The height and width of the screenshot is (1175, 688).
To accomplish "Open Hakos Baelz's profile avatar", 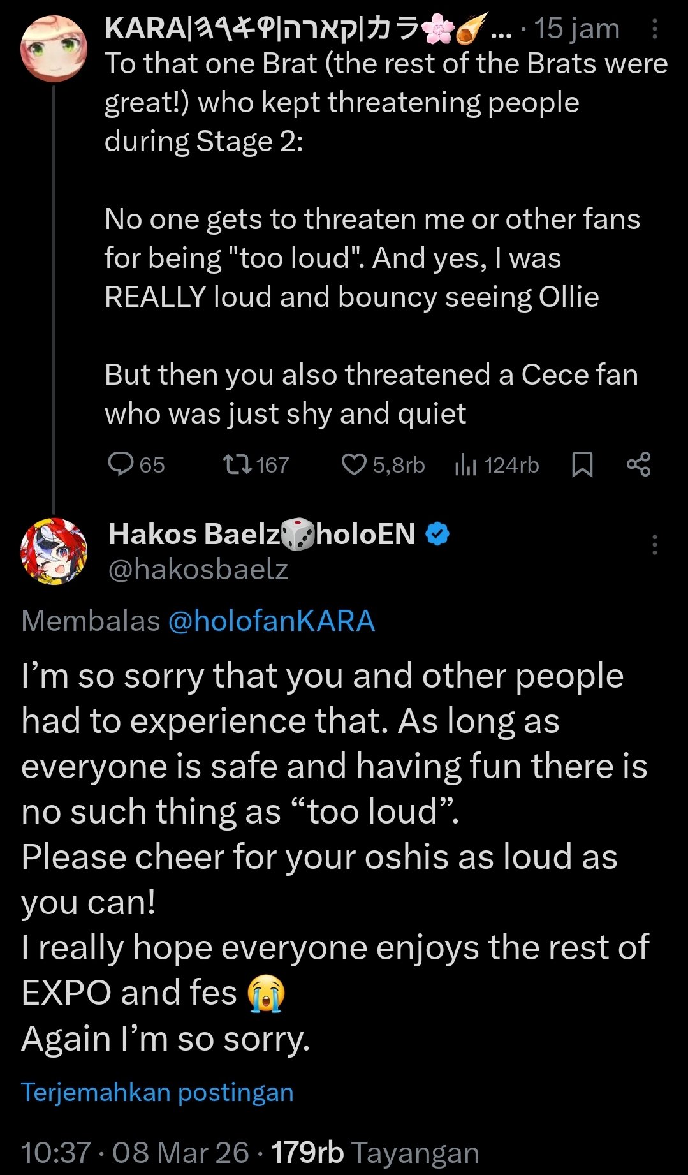I will pyautogui.click(x=54, y=551).
